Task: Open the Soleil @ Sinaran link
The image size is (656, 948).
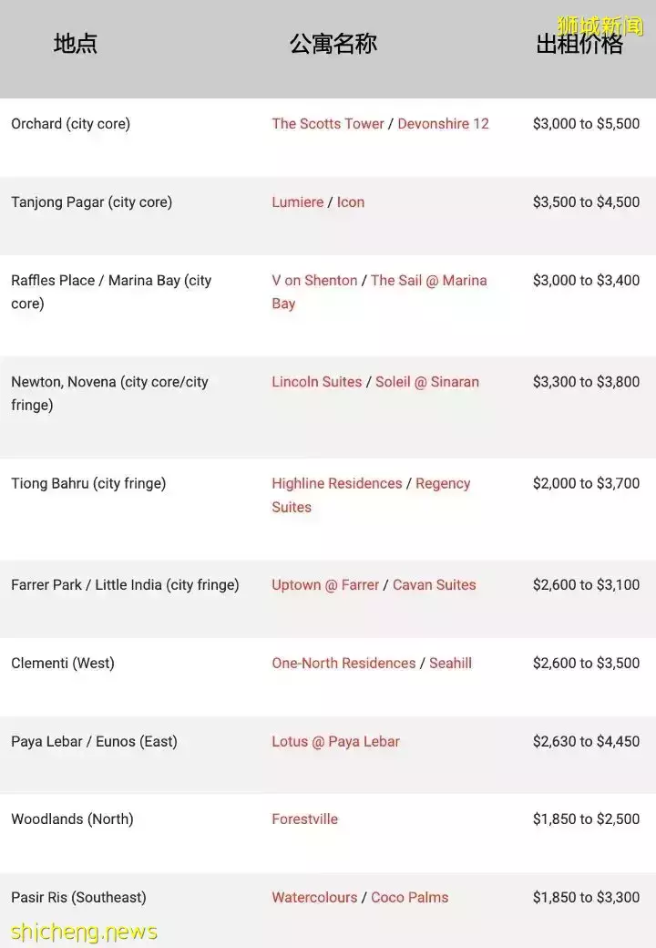Action: 427,382
